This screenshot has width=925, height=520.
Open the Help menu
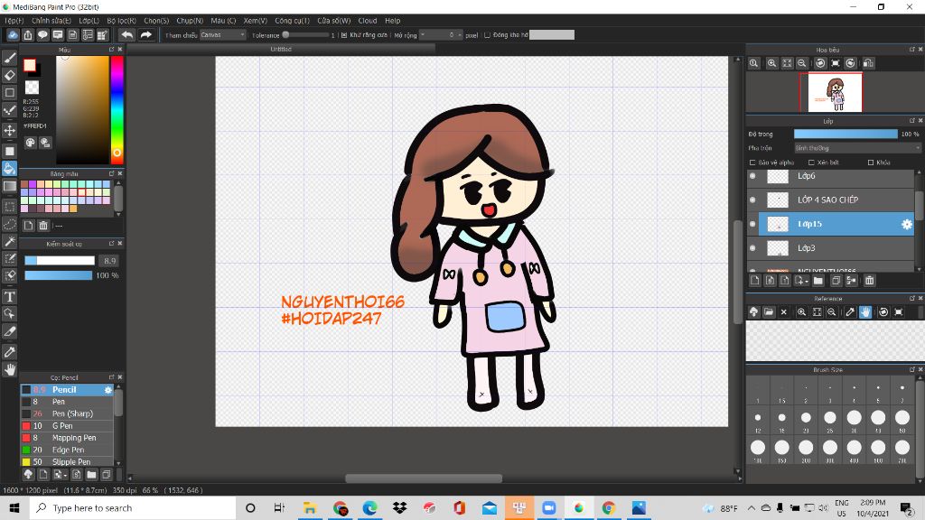(x=392, y=21)
